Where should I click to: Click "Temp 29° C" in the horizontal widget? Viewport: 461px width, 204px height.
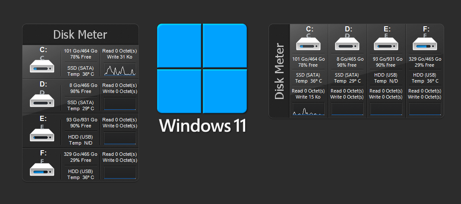(347, 81)
